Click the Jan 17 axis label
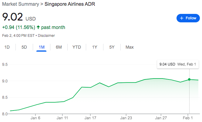Image resolution: width=202 pixels, height=122 pixels. pyautogui.click(x=90, y=118)
